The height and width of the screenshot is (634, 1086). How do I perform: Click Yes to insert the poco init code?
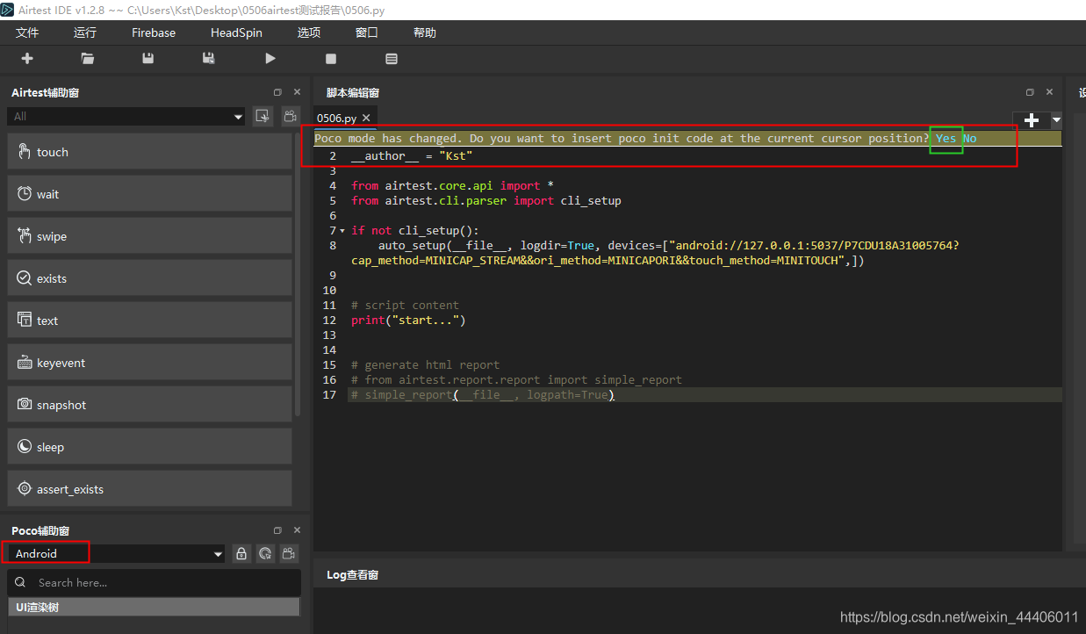pos(946,138)
